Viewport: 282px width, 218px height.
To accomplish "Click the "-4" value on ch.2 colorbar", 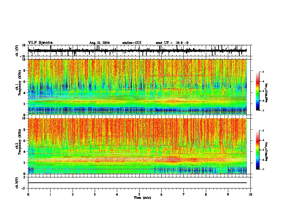I will (262, 140).
